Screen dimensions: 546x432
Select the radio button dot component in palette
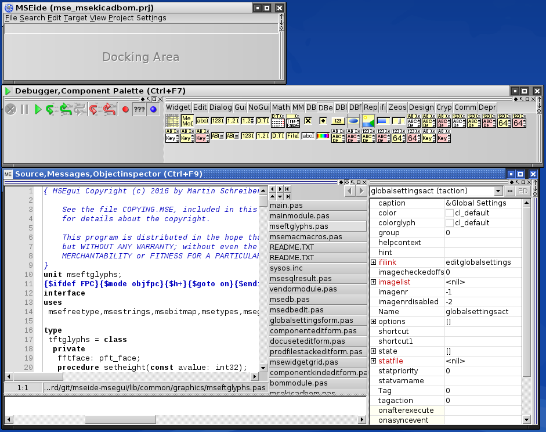point(323,121)
